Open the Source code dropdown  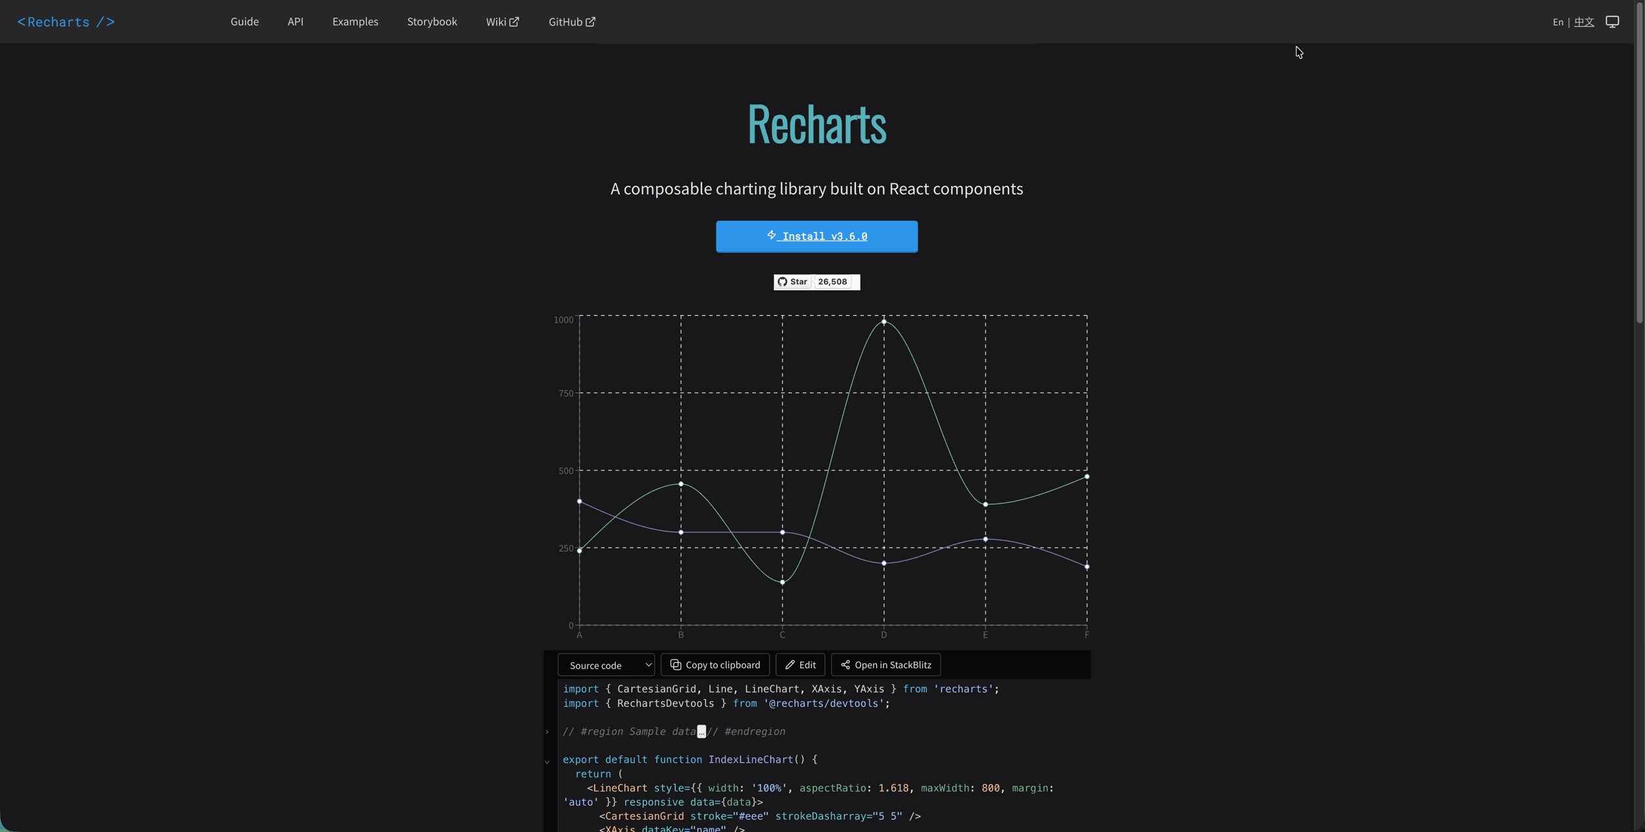(606, 665)
